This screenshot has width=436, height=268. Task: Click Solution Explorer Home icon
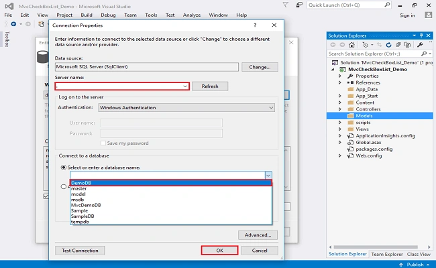click(351, 45)
